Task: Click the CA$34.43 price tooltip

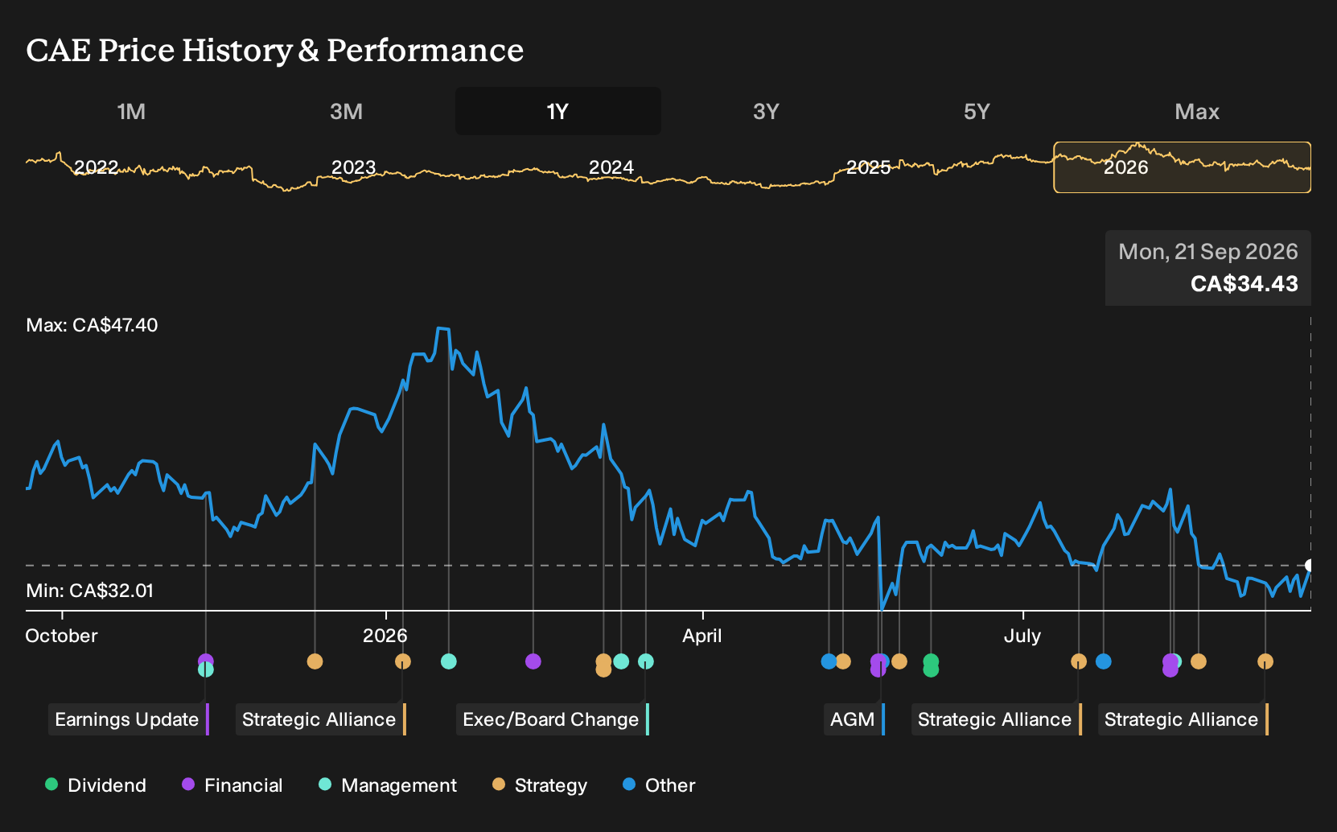Action: (x=1208, y=268)
